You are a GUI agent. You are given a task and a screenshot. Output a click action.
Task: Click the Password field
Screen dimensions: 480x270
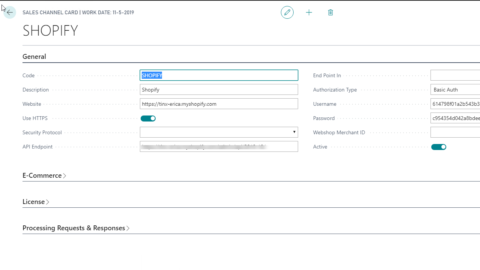point(455,118)
